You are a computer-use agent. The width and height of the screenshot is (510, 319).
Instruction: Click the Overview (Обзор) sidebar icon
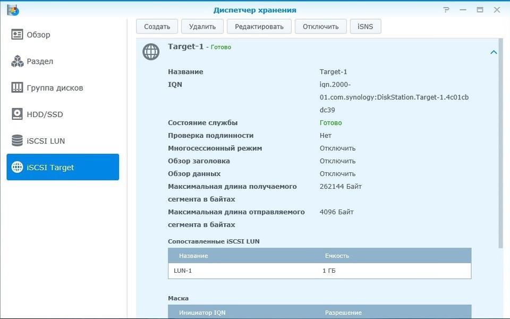pyautogui.click(x=17, y=35)
